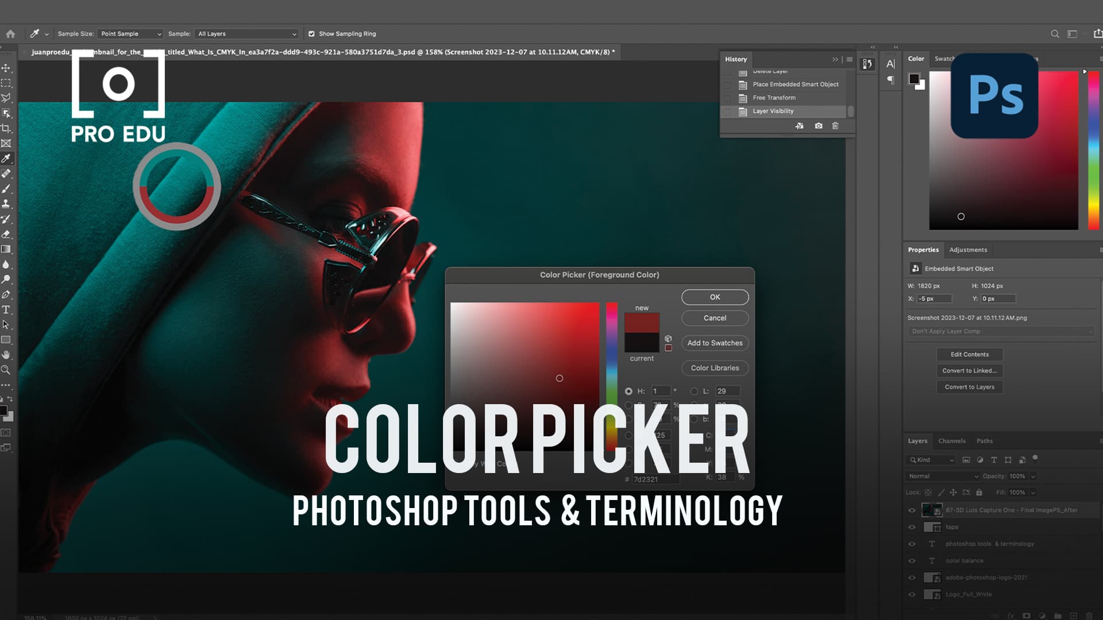Open the Normal blend mode dropdown
The height and width of the screenshot is (620, 1103).
942,476
